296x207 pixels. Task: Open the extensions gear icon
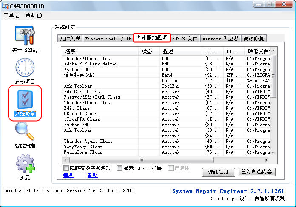[25, 163]
